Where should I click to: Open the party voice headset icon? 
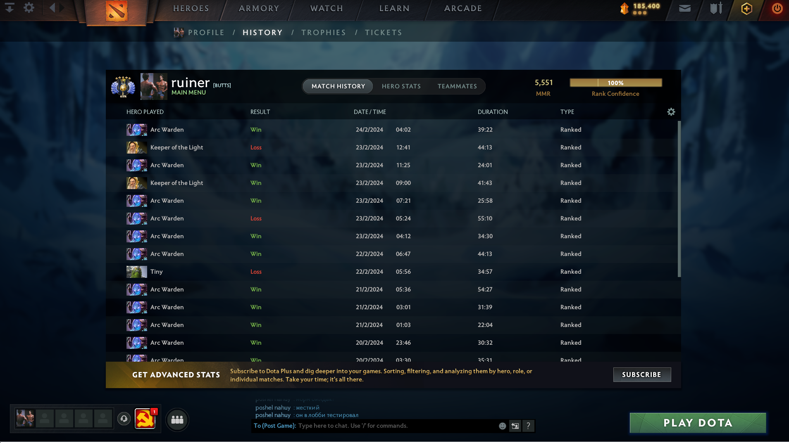[x=124, y=419]
